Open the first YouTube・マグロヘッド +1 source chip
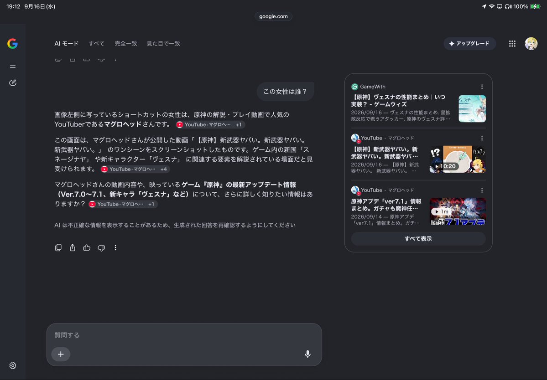This screenshot has height=380, width=547. [210, 124]
